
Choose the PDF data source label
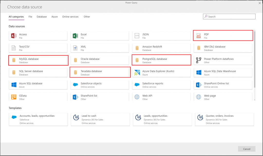coord(206,34)
